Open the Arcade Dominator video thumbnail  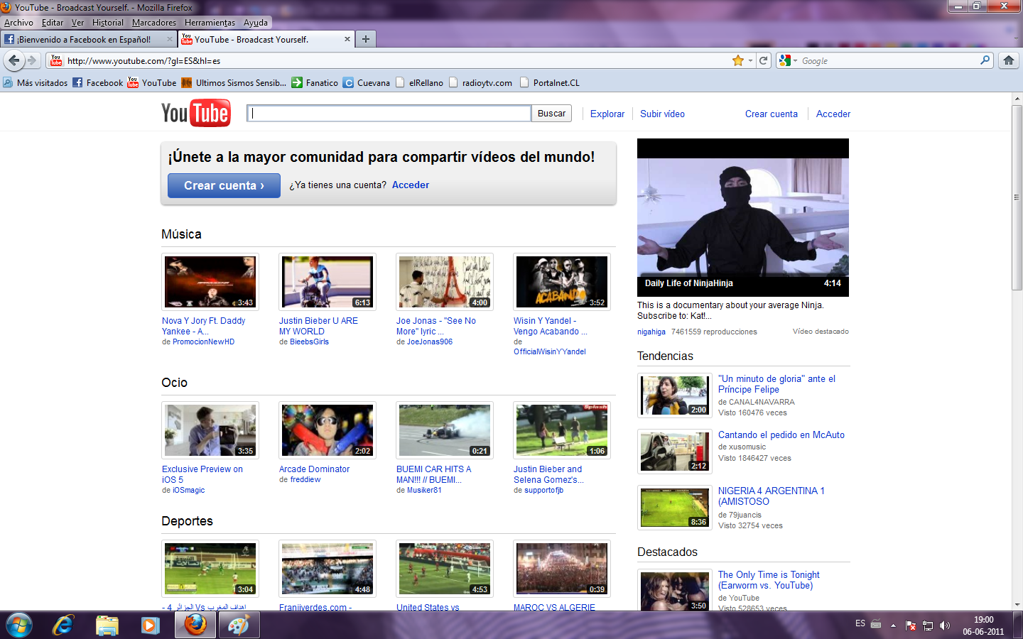click(327, 430)
